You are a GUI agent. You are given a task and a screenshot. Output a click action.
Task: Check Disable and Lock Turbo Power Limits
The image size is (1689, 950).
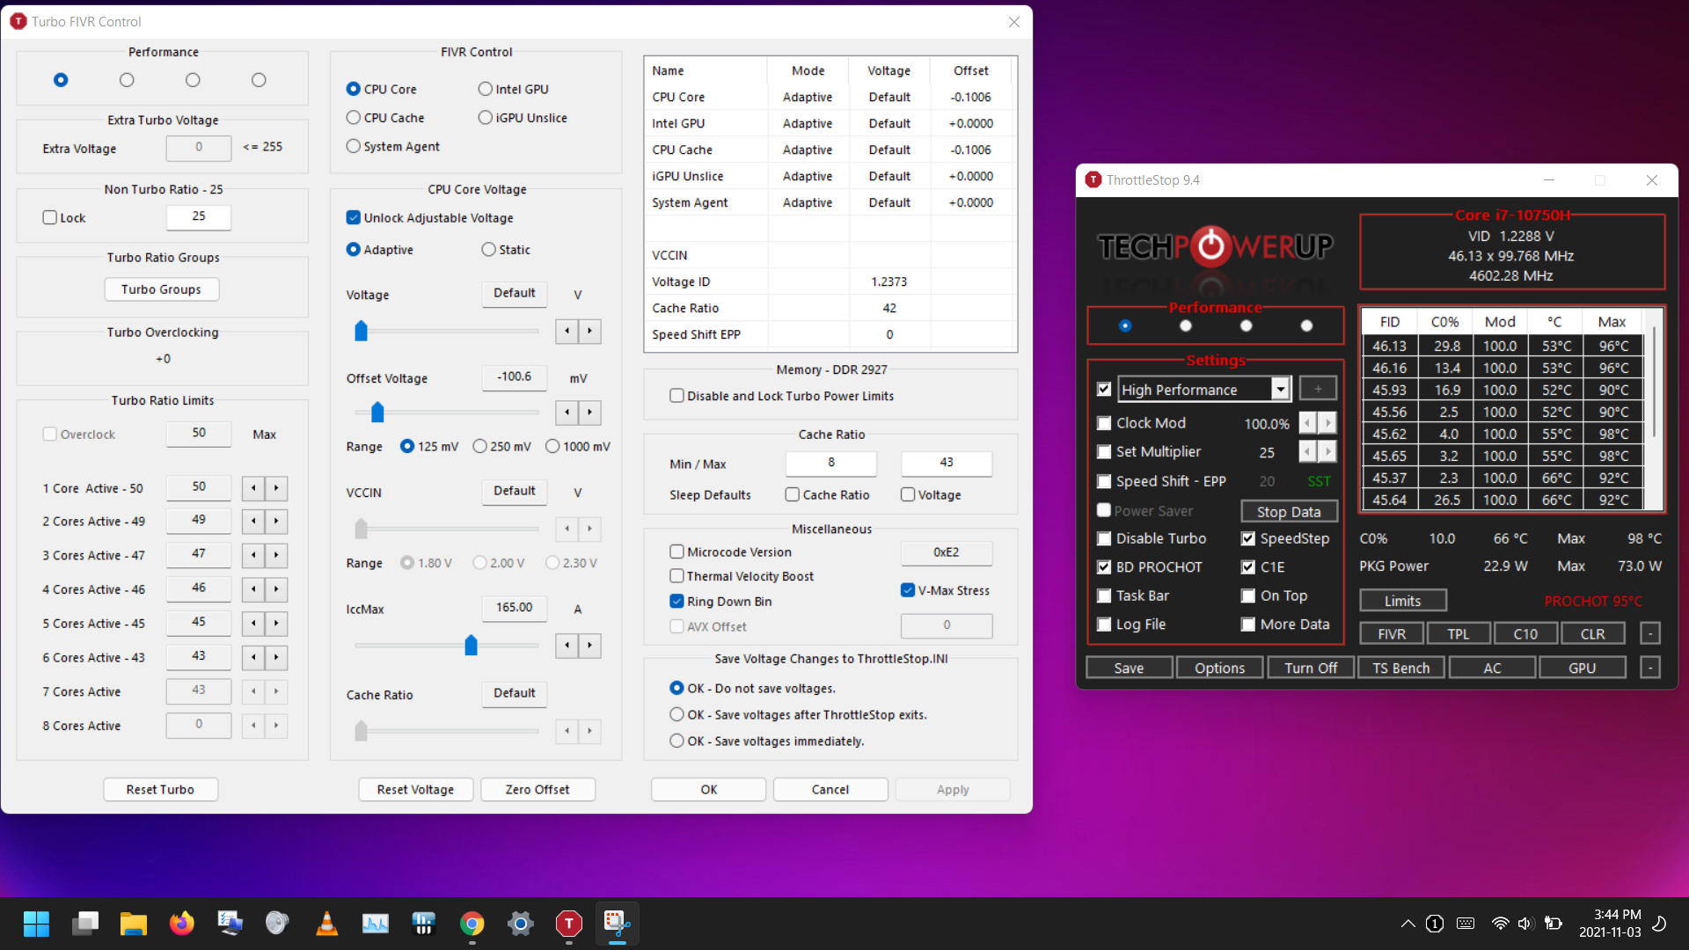pyautogui.click(x=676, y=396)
